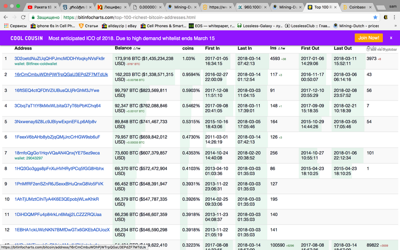Open the Chrome three-dot menu
Screen dimensions: 400x250
coord(395,17)
